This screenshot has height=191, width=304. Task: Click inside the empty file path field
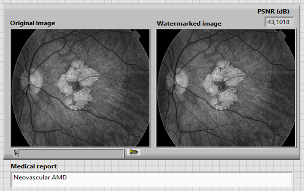pos(71,152)
